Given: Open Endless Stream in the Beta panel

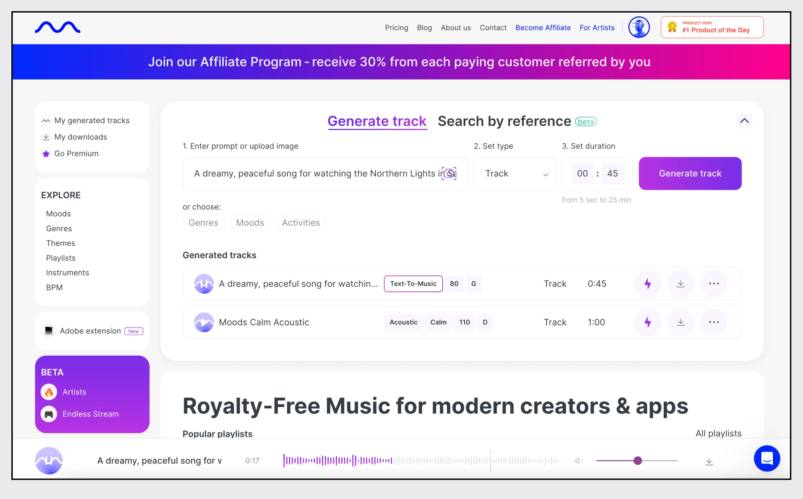Looking at the screenshot, I should coord(90,414).
